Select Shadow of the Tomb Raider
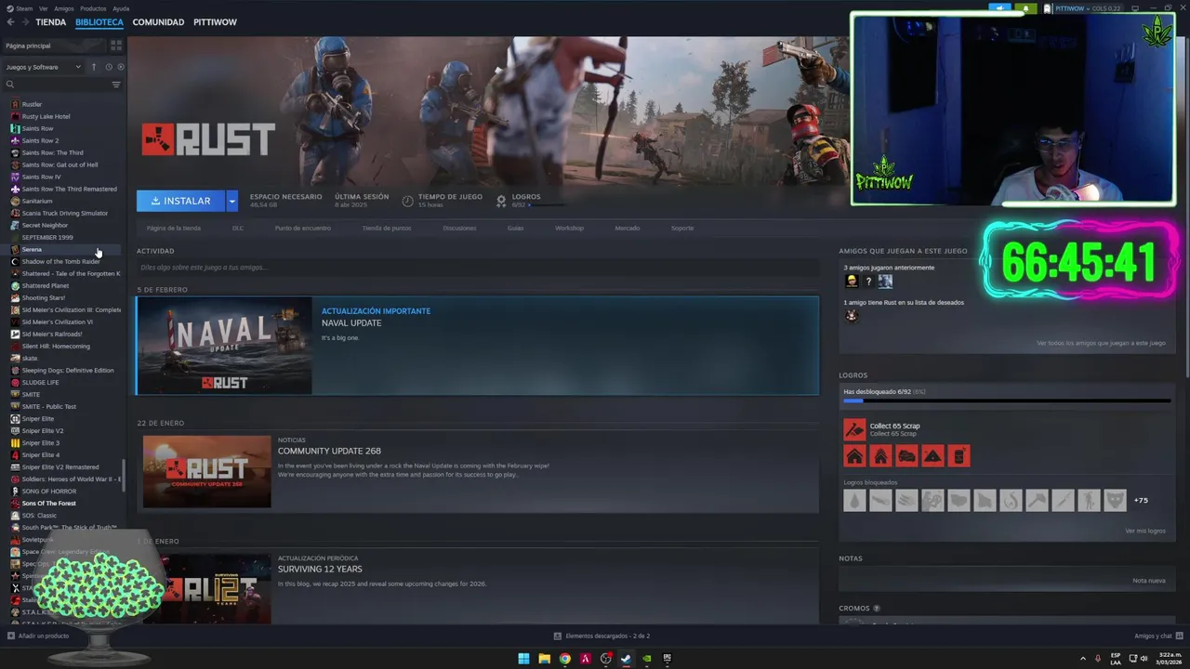Image resolution: width=1190 pixels, height=669 pixels. pyautogui.click(x=60, y=261)
